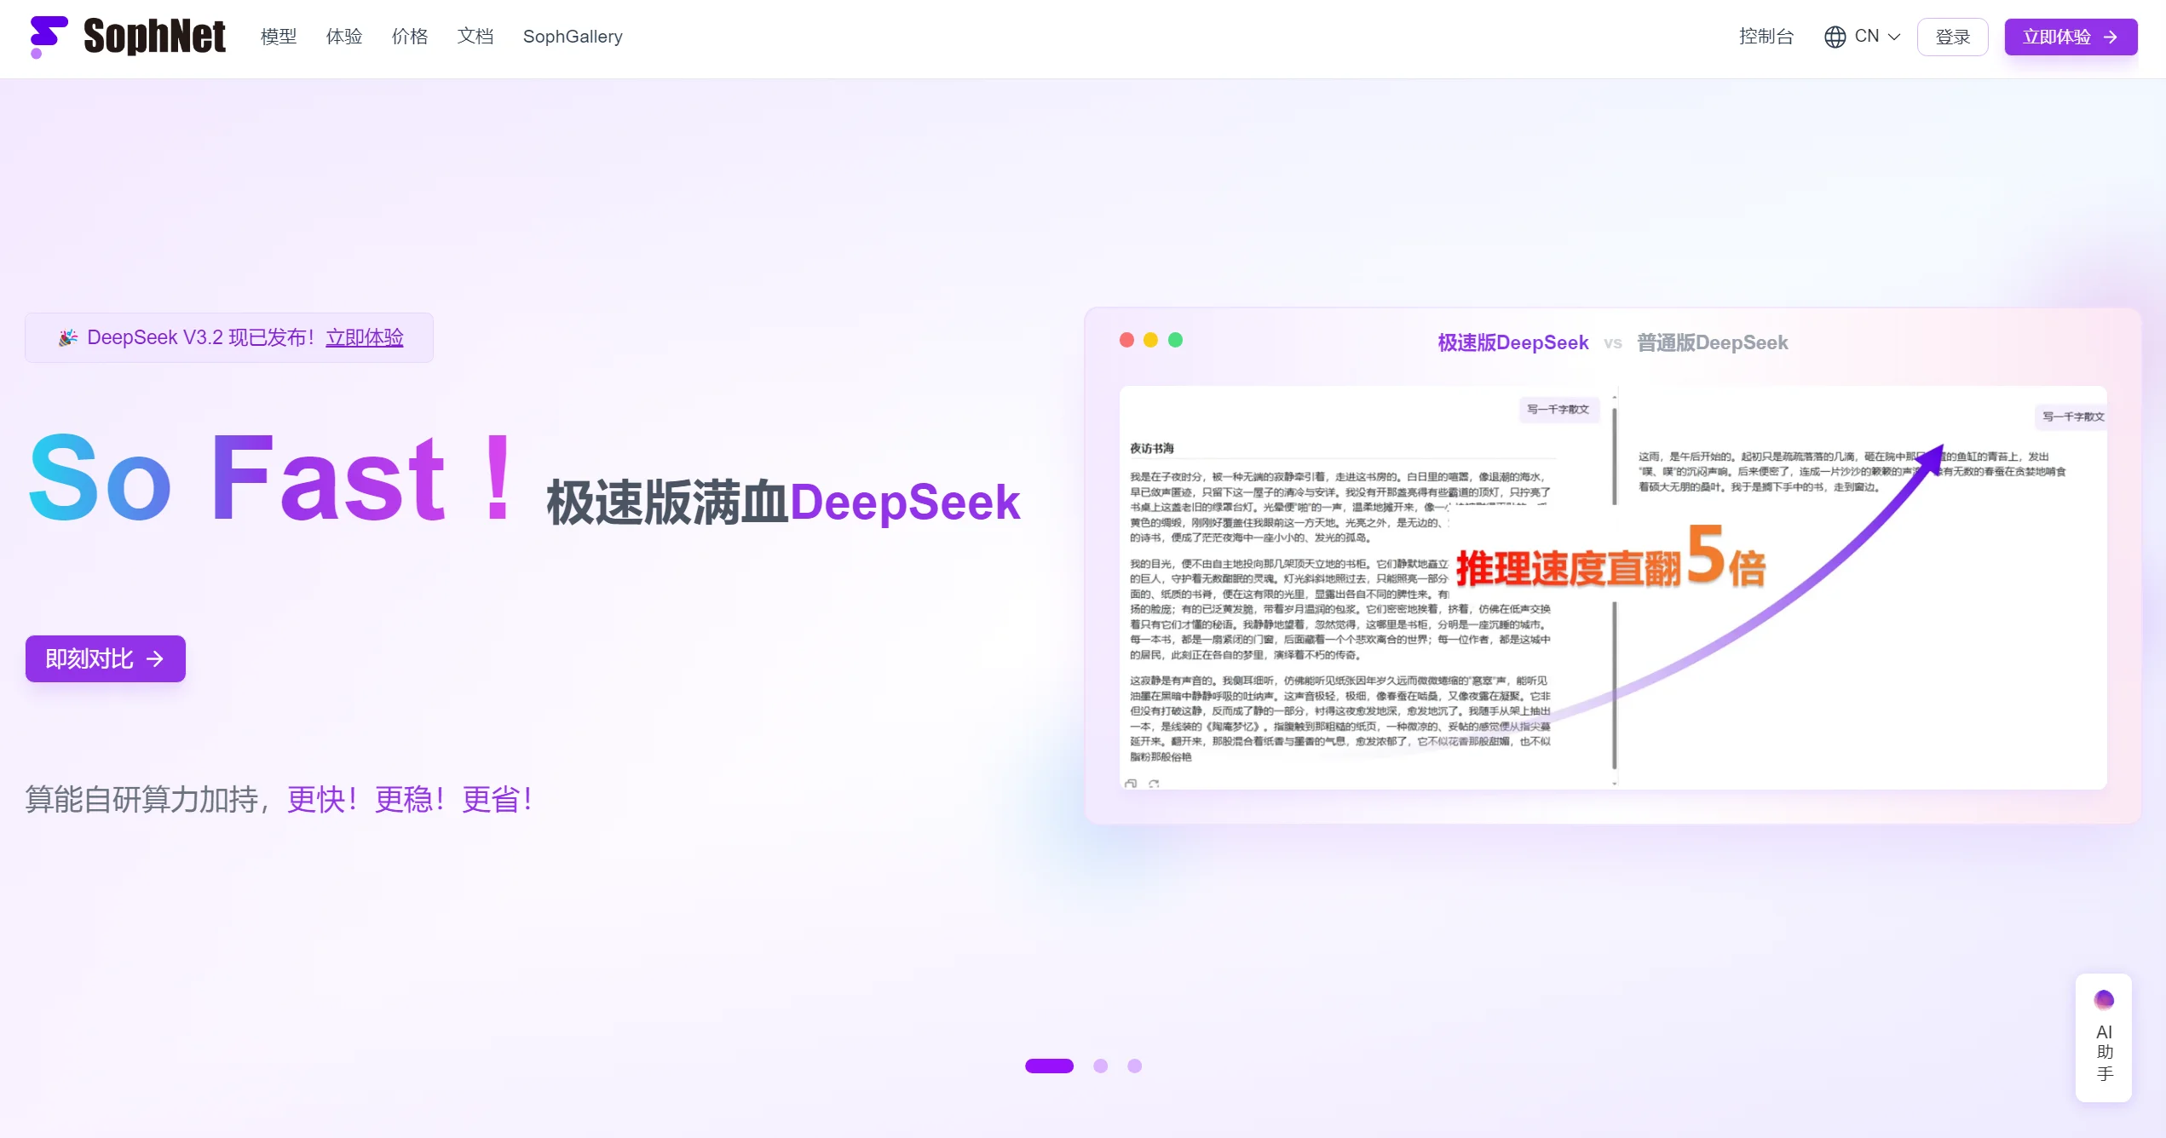Click the green window dot in demo card
The height and width of the screenshot is (1138, 2166).
point(1175,340)
